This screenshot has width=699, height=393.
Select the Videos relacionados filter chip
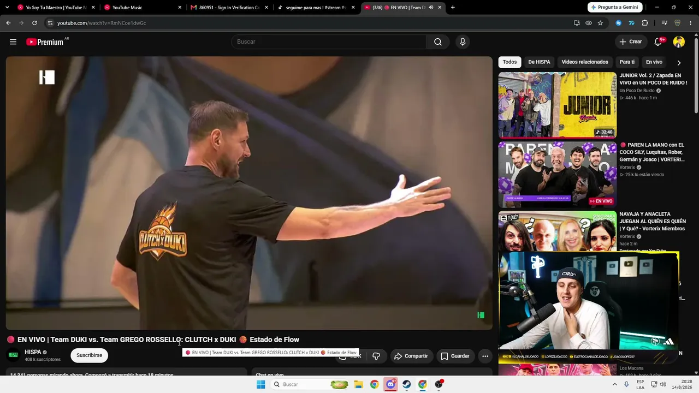coord(585,62)
